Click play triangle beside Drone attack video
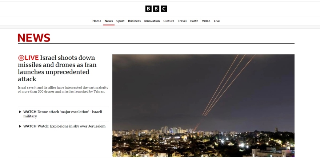 point(20,112)
